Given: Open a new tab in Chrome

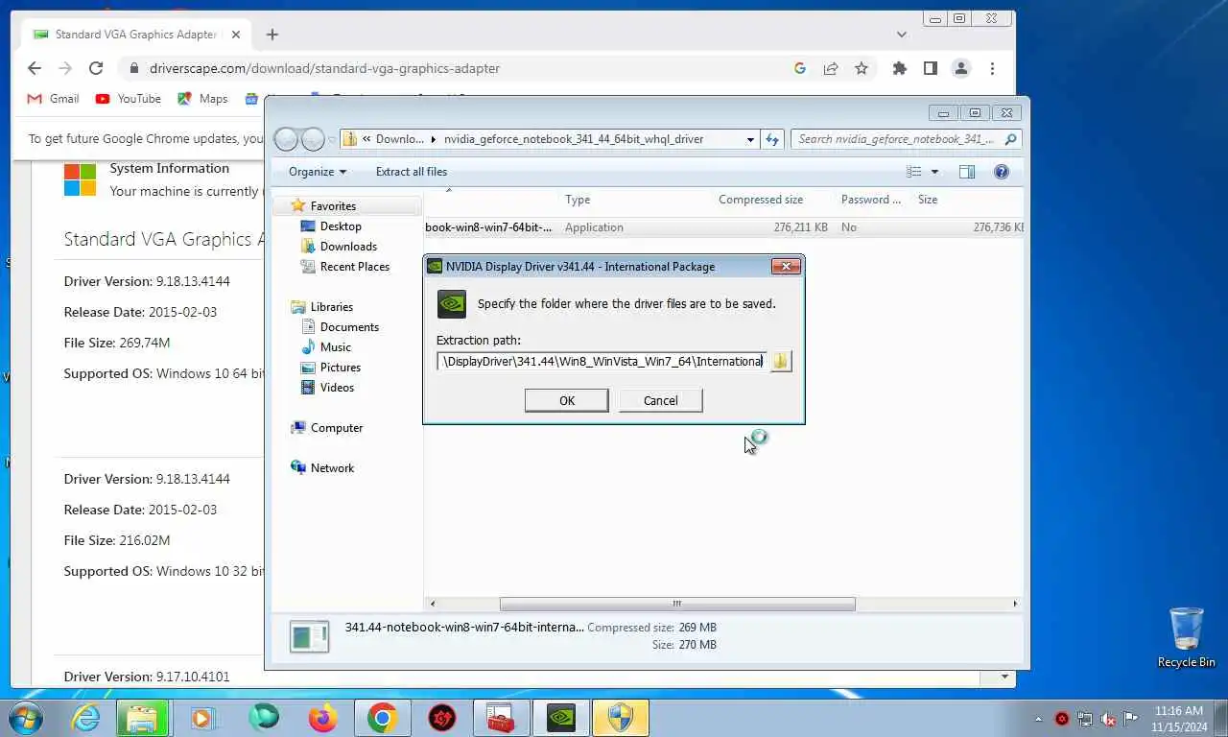Looking at the screenshot, I should coord(272,35).
